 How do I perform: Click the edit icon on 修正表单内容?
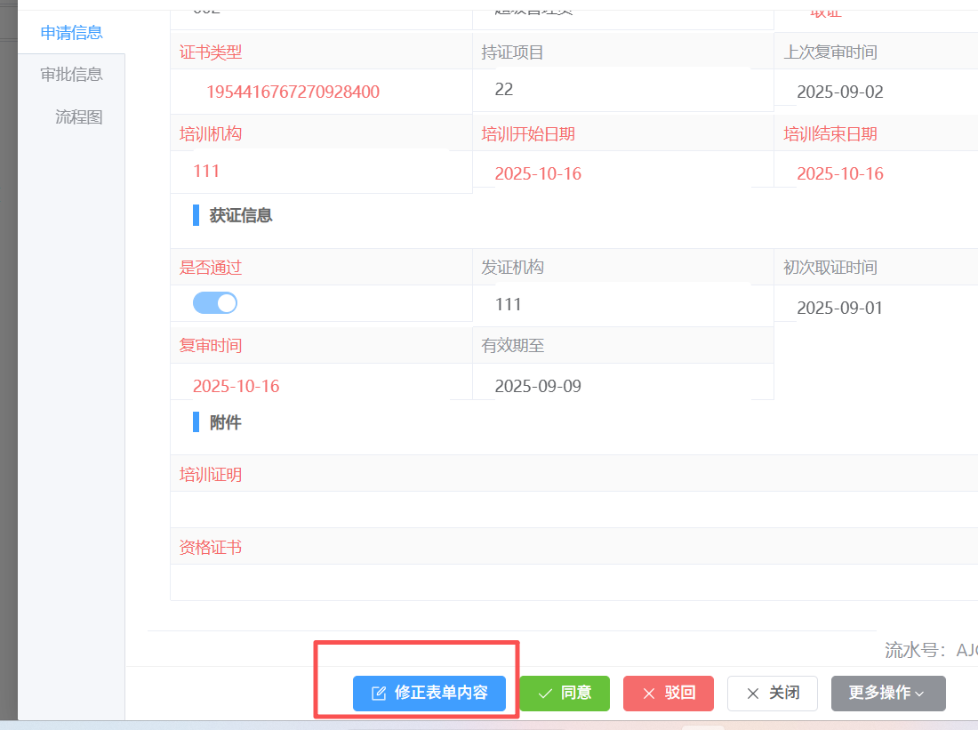point(379,694)
